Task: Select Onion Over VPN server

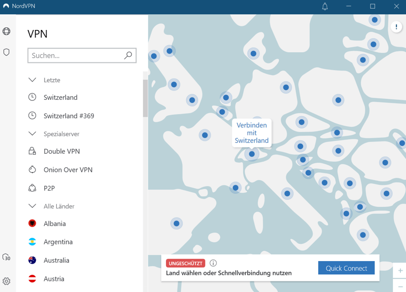Action: click(67, 170)
